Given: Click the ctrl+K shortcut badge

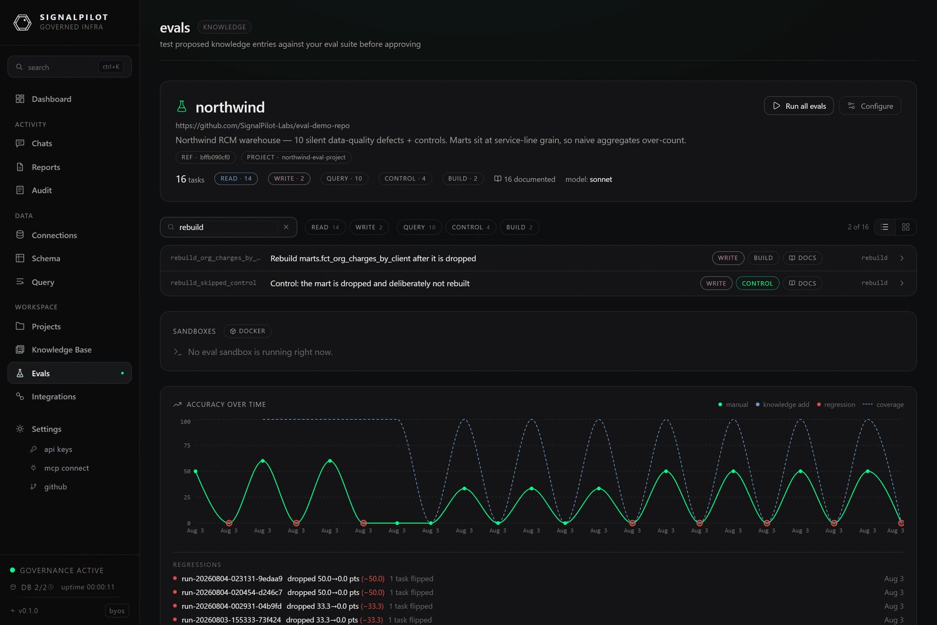Looking at the screenshot, I should coord(111,67).
